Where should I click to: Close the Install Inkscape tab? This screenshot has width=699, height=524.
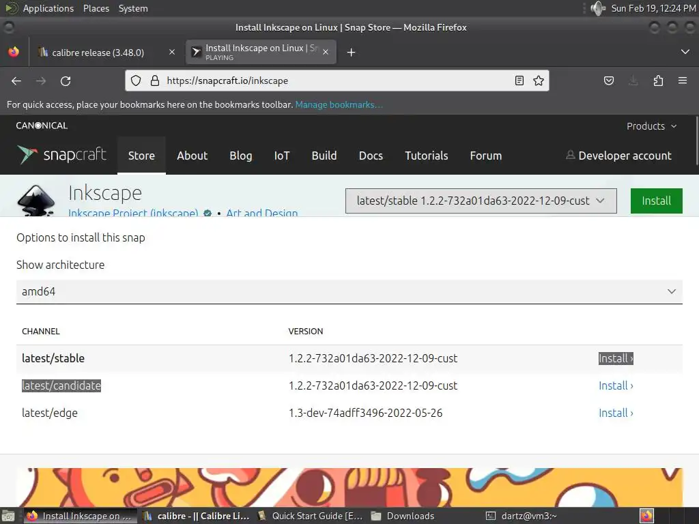pos(326,52)
